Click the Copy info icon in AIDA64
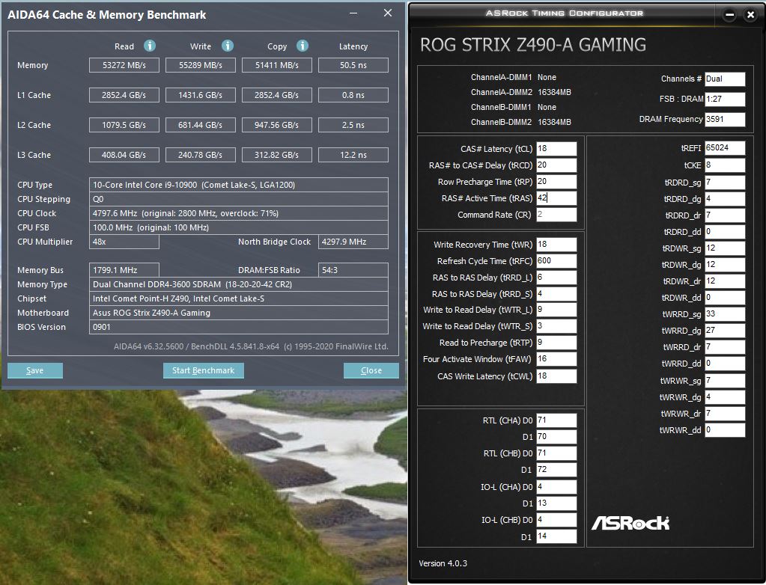766x585 pixels. [x=303, y=46]
